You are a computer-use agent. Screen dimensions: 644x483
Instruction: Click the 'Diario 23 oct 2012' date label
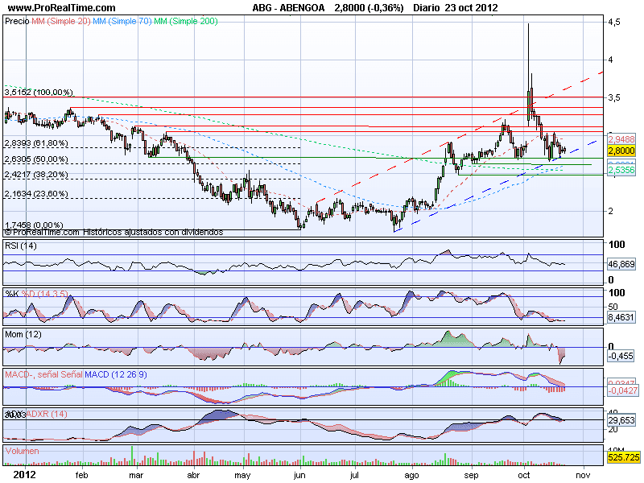pos(456,7)
